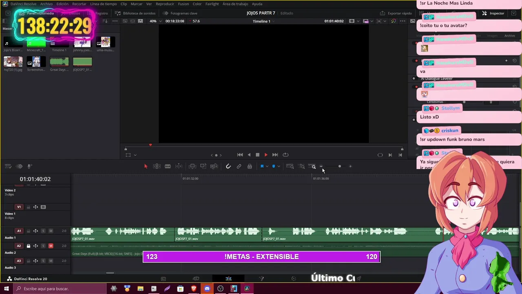Image resolution: width=522 pixels, height=294 pixels.
Task: Toggle timeline Snapping magnet icon
Action: [x=228, y=166]
